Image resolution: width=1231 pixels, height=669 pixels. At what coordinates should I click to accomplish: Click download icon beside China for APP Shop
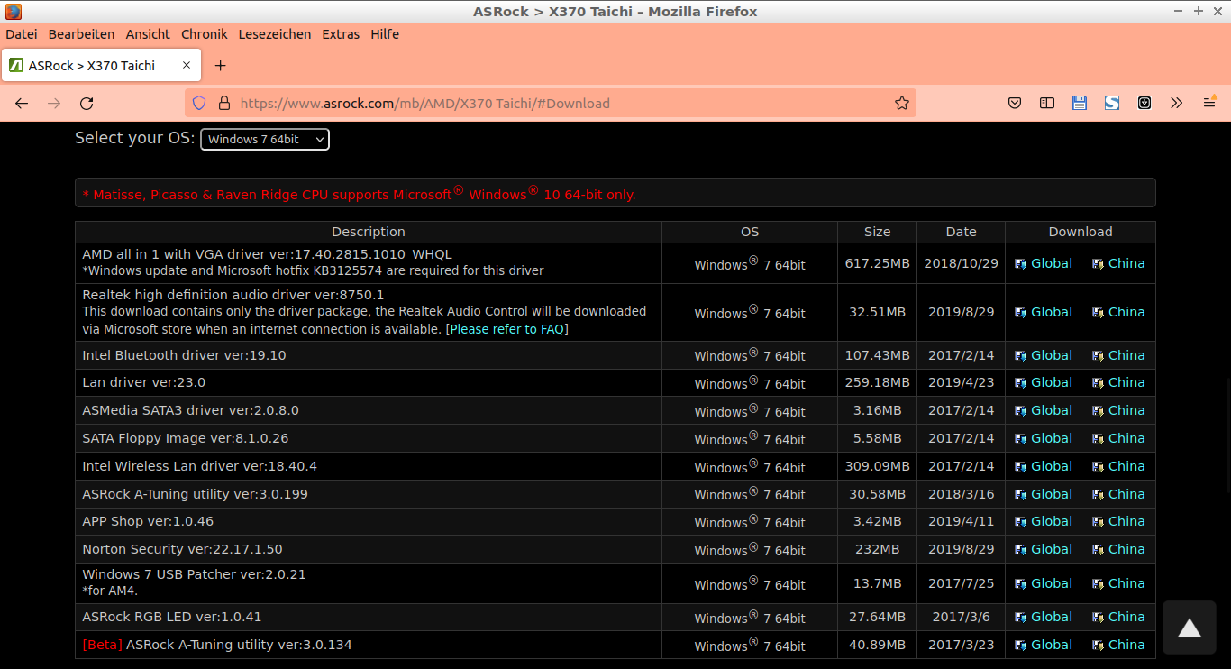pos(1098,522)
